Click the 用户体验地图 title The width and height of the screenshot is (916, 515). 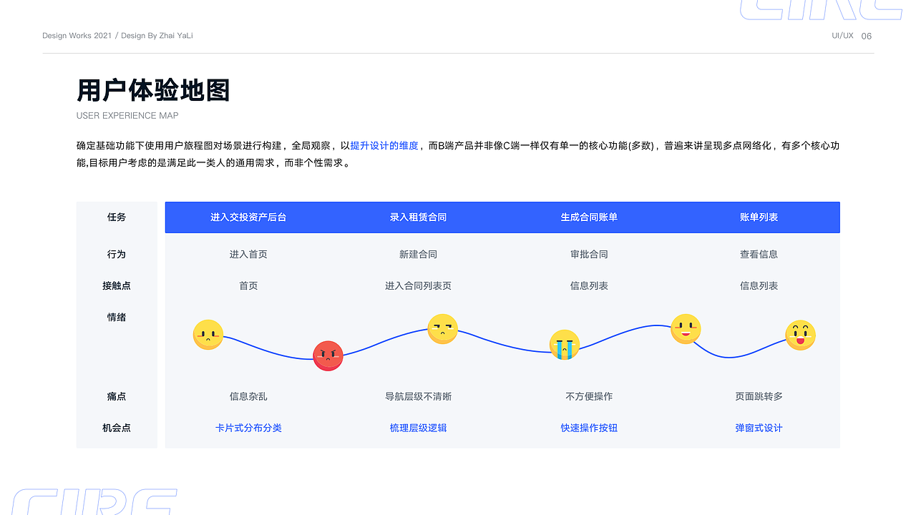pos(153,91)
